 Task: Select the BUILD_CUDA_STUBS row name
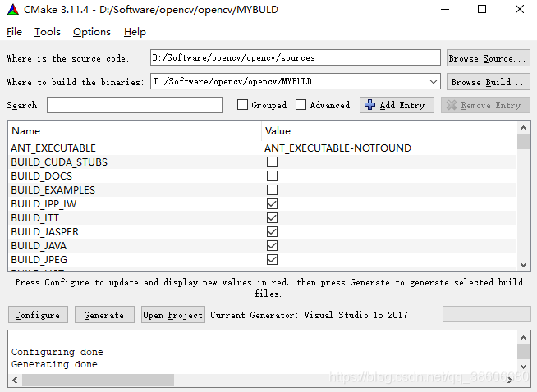point(59,162)
